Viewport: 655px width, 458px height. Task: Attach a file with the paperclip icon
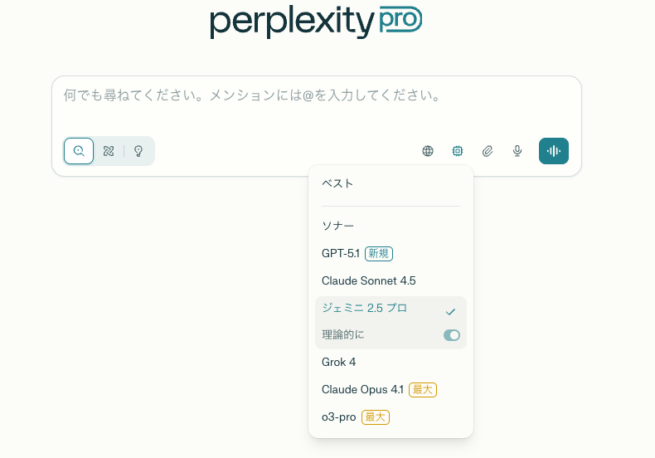[x=488, y=151]
